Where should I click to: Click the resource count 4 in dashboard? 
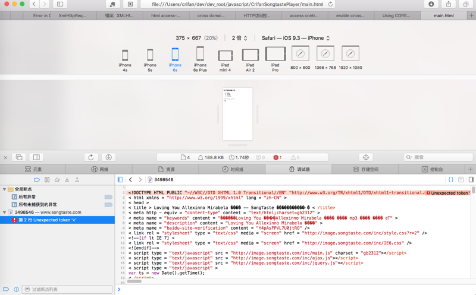click(x=185, y=157)
